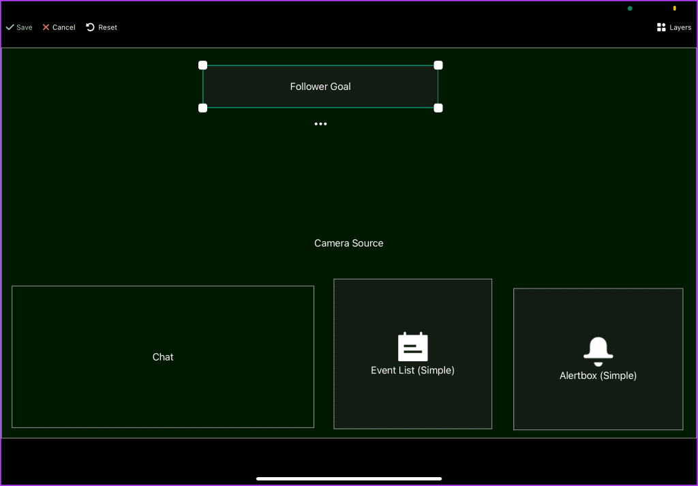The width and height of the screenshot is (698, 486).
Task: Reset the layout to default
Action: (x=102, y=27)
